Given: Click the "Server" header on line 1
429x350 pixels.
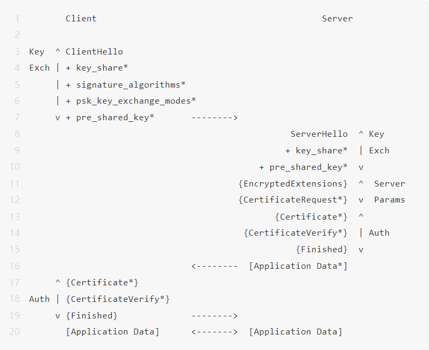Looking at the screenshot, I should point(337,19).
